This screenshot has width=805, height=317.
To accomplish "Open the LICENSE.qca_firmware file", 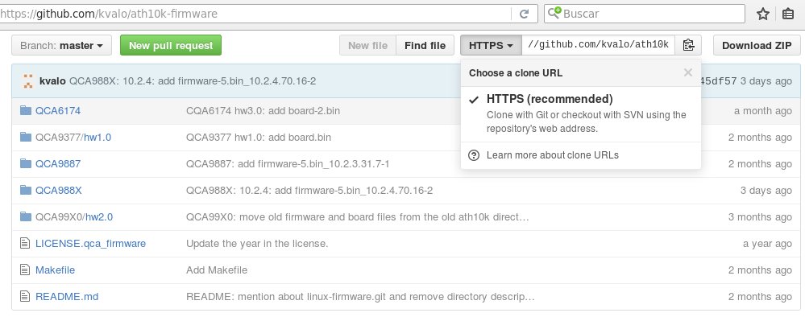I will point(90,243).
